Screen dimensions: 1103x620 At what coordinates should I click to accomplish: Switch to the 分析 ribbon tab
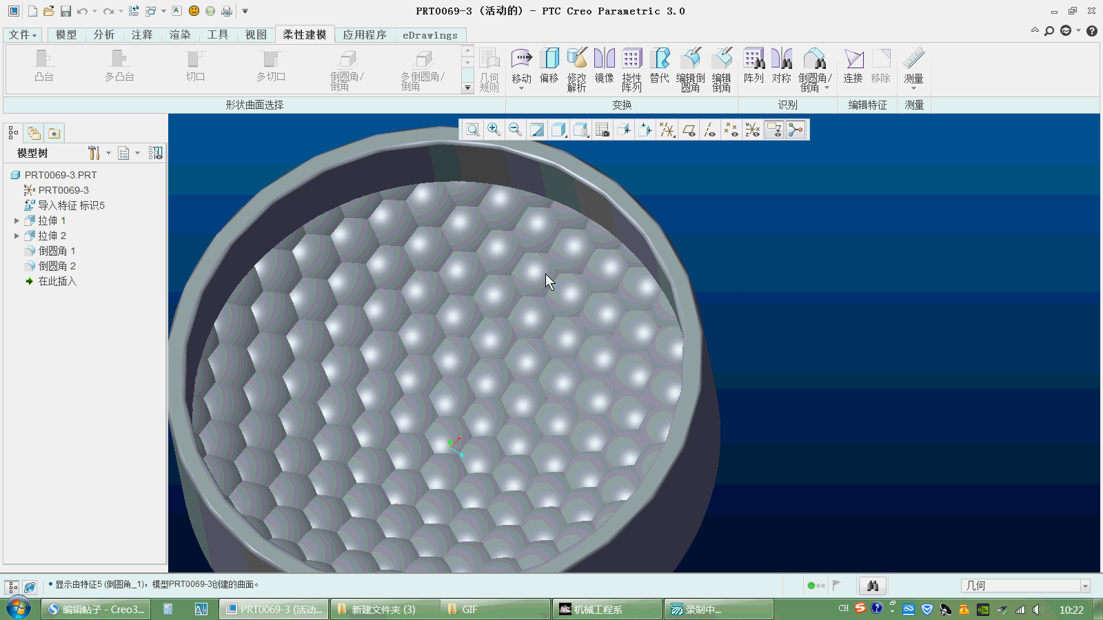pyautogui.click(x=104, y=34)
